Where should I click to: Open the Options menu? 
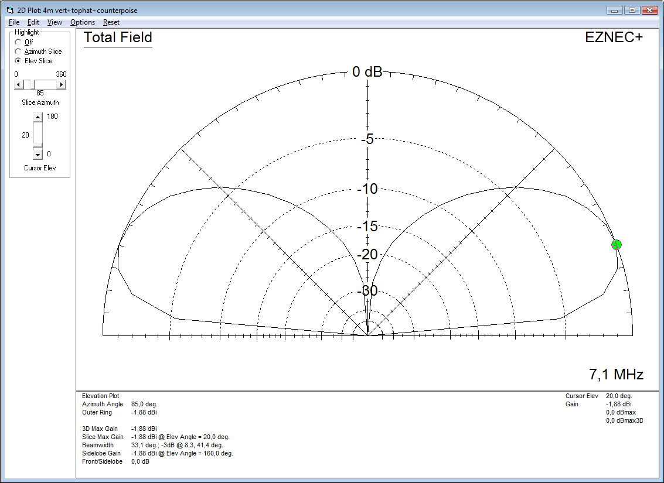[x=83, y=22]
